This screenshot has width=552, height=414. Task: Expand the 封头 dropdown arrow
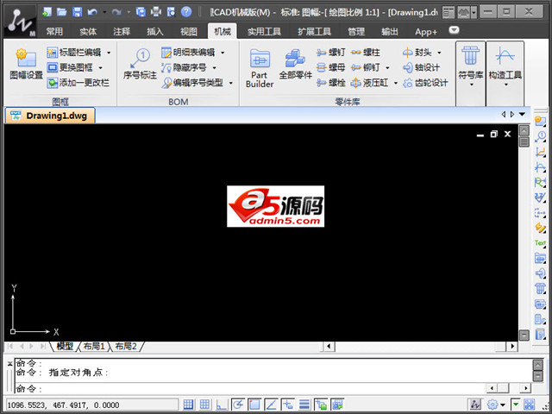(x=439, y=53)
